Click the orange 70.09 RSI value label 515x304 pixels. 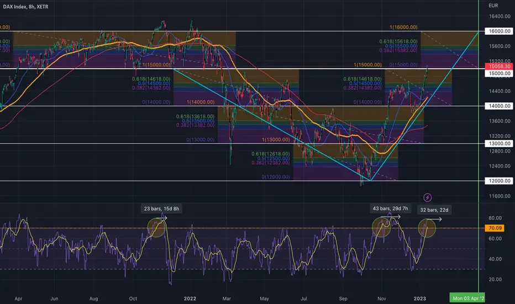[495, 228]
